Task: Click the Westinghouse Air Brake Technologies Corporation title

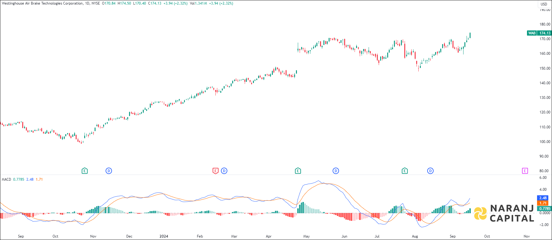Action: tap(42, 3)
